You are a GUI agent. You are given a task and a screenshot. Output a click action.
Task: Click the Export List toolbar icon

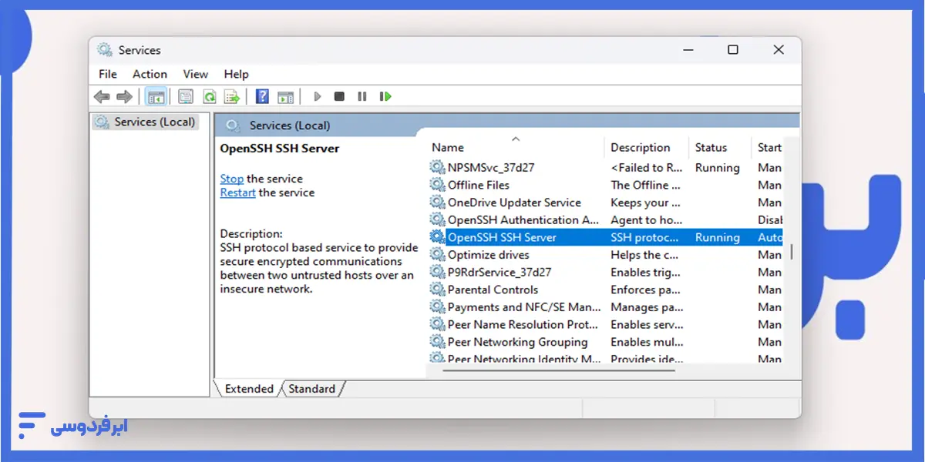232,96
